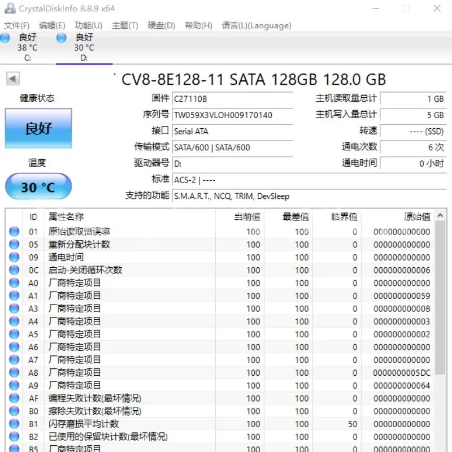Select the 启动-关闭循环次数 attribute name

pos(85,270)
